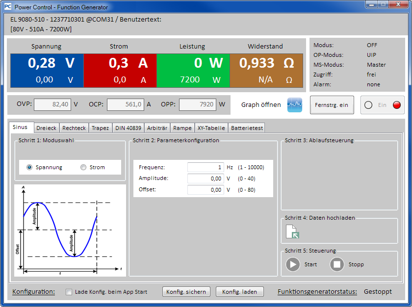Select the Strom radio button

click(x=83, y=167)
